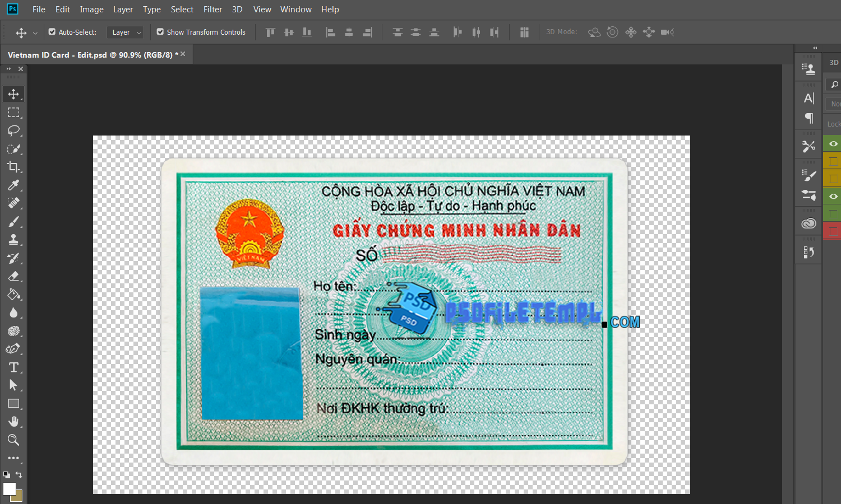Select the Healing Brush tool

(13, 203)
